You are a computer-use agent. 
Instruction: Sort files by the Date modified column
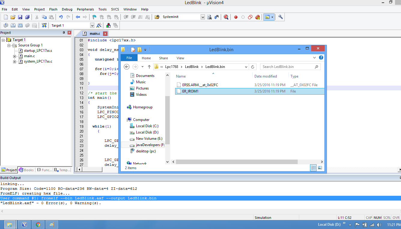point(266,76)
